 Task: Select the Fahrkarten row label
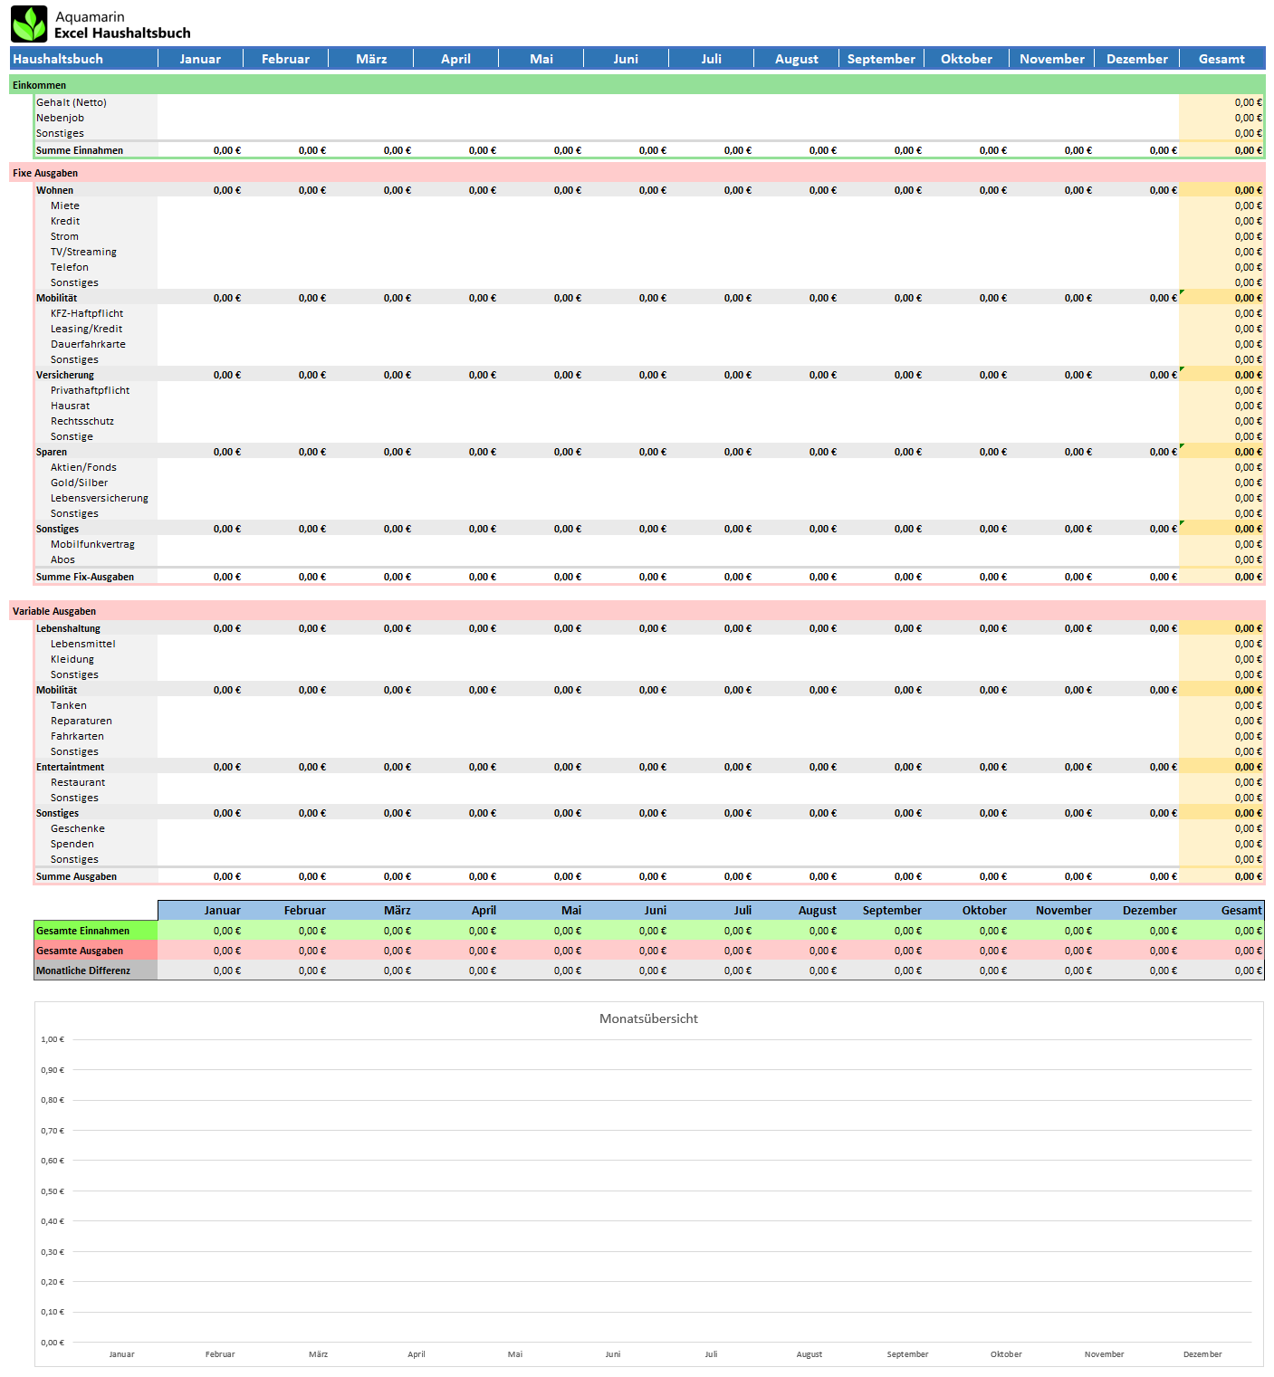tap(77, 736)
